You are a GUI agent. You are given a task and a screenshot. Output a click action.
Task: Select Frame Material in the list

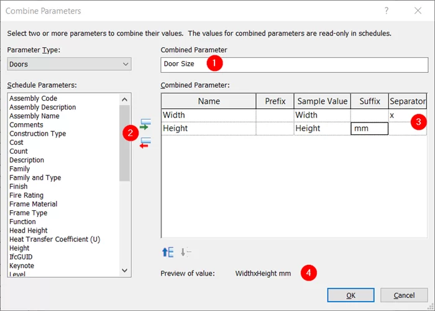click(33, 204)
